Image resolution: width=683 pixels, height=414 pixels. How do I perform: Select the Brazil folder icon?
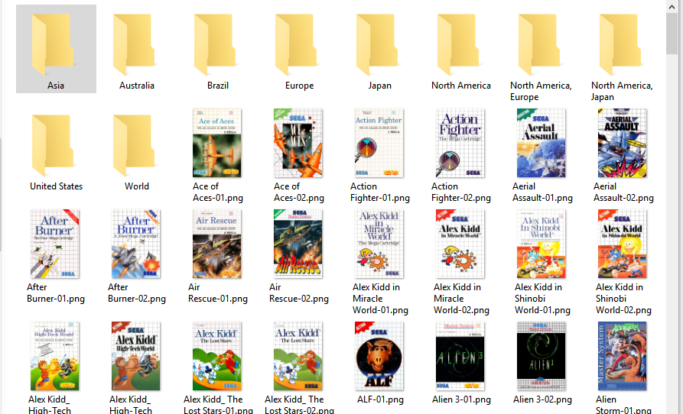(216, 44)
